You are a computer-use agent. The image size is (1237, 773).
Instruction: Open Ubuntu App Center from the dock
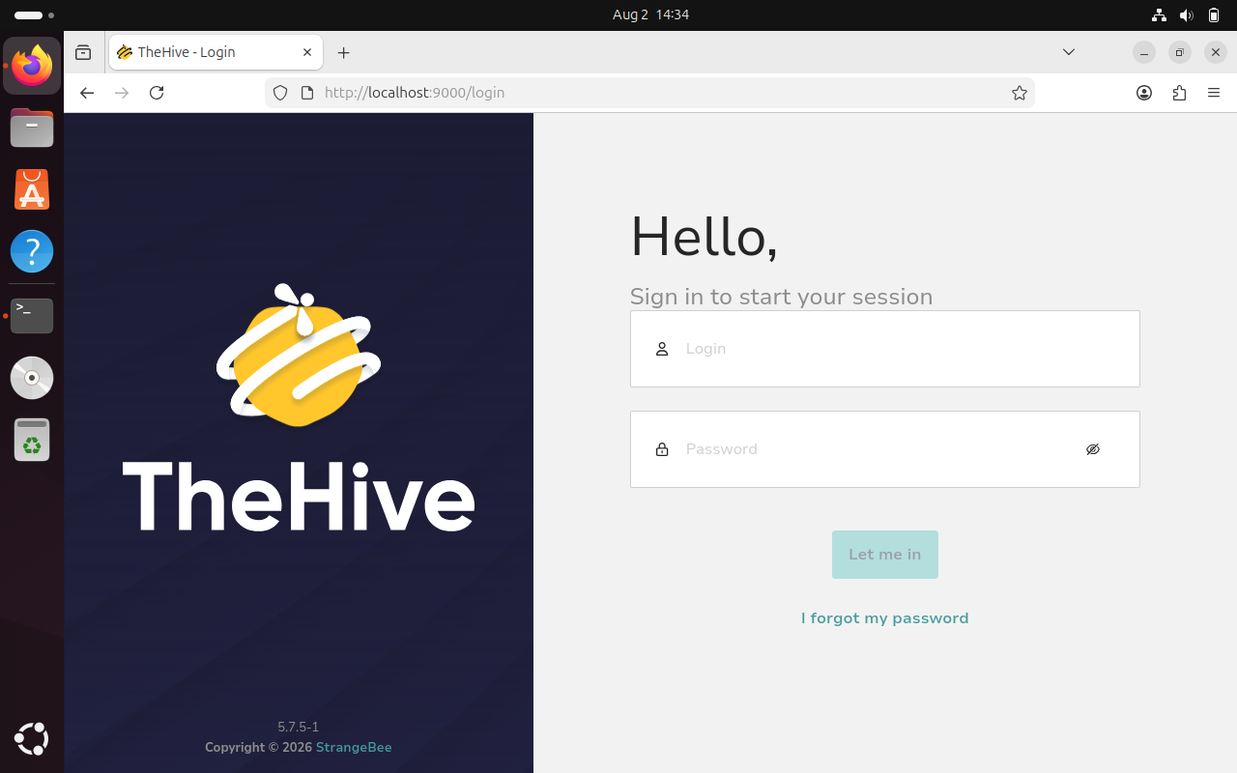(x=32, y=189)
